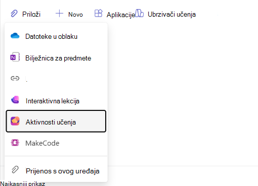Click the OneNote notebook icon

[15, 57]
